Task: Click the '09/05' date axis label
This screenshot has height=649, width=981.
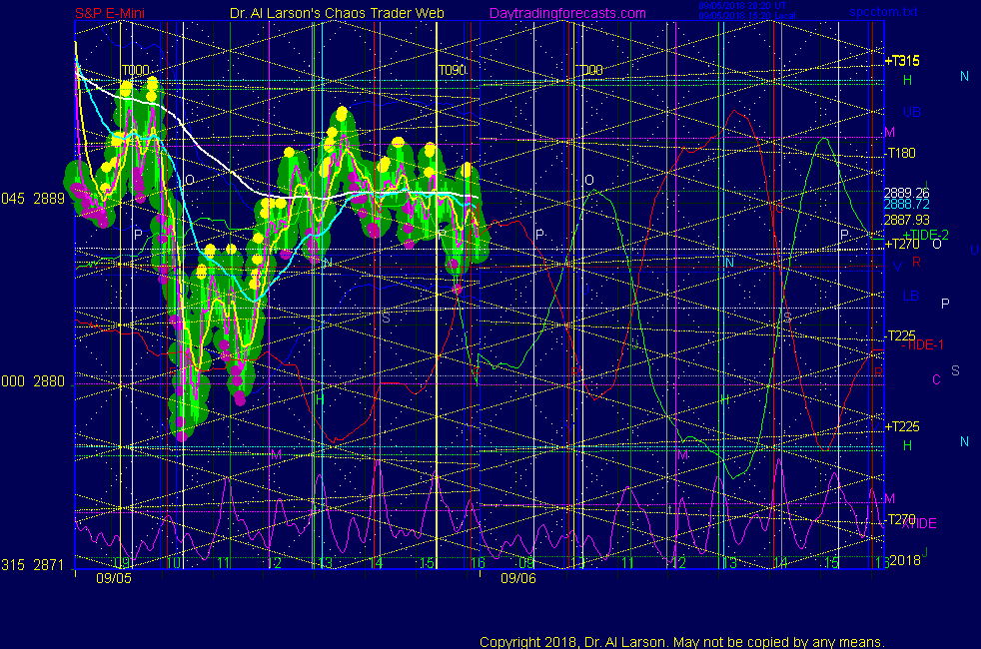Action: [114, 578]
